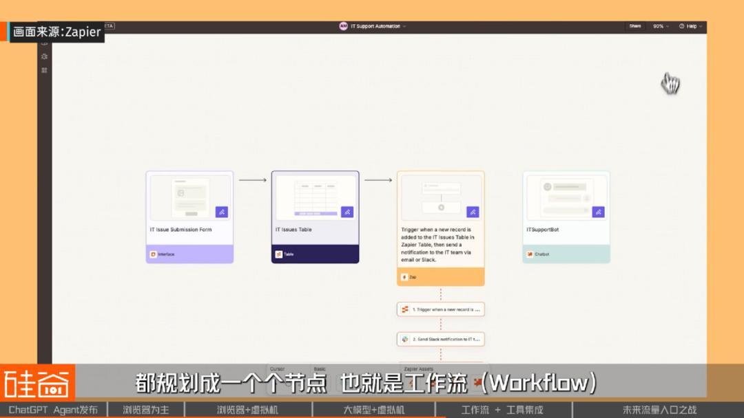Select the 'Trigger when a new record' step

[441, 310]
